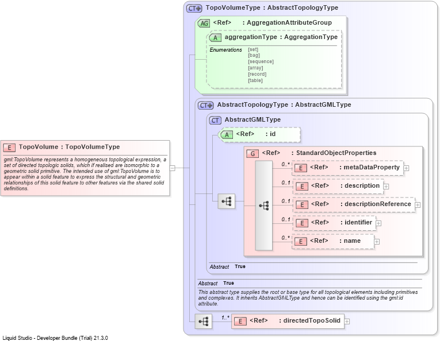Image resolution: width=440 pixels, height=341 pixels.
Task: Click the E icon of directedTopoSolid
Action: (240, 321)
